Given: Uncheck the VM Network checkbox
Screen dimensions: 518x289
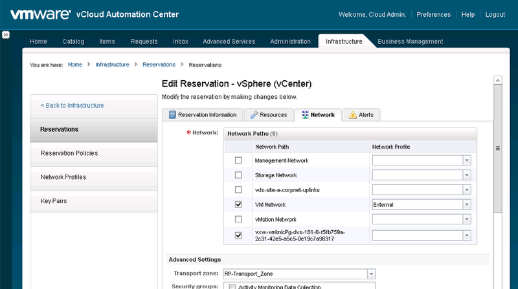Looking at the screenshot, I should point(238,204).
